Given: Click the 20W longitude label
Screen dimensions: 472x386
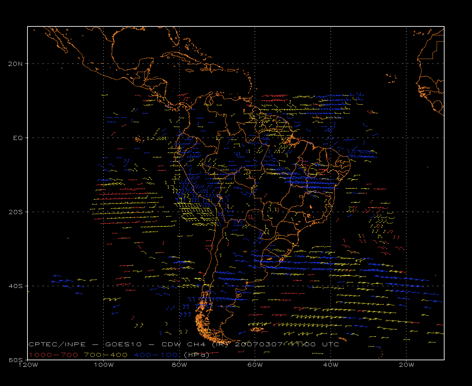Looking at the screenshot, I should point(406,365).
